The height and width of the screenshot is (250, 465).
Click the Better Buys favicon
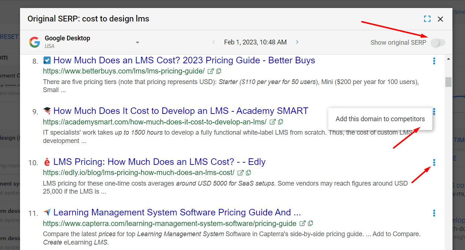tap(47, 60)
